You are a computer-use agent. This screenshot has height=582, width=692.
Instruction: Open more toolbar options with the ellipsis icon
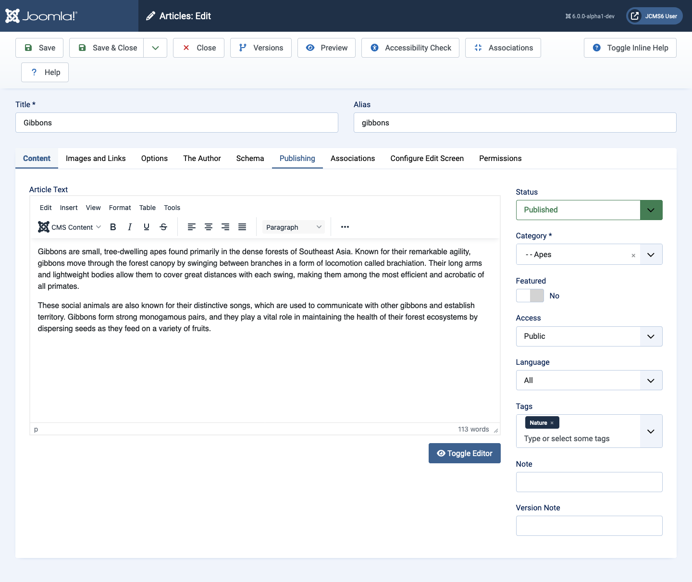click(345, 227)
